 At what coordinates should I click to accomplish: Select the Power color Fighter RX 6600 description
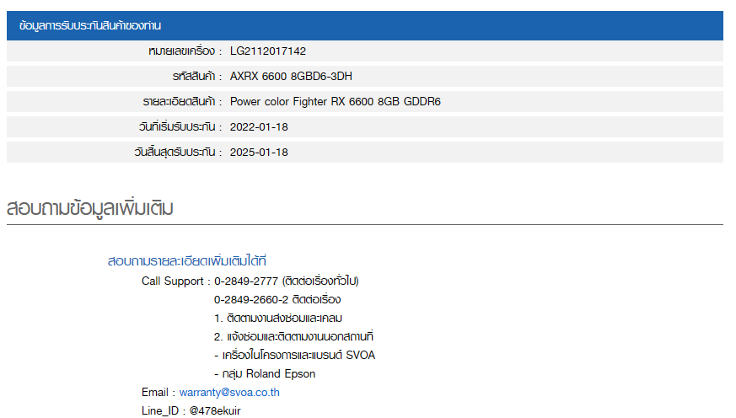click(336, 102)
